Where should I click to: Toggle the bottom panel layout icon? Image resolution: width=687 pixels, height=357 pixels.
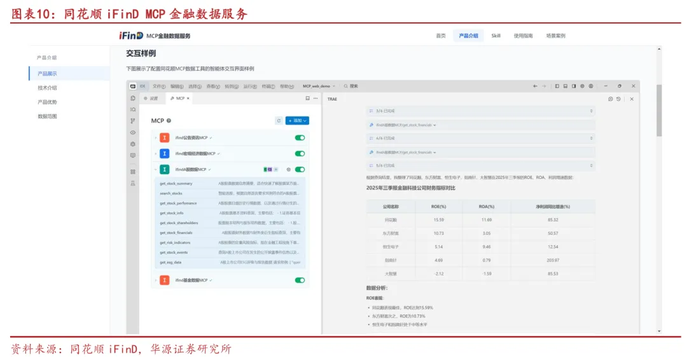(x=566, y=86)
